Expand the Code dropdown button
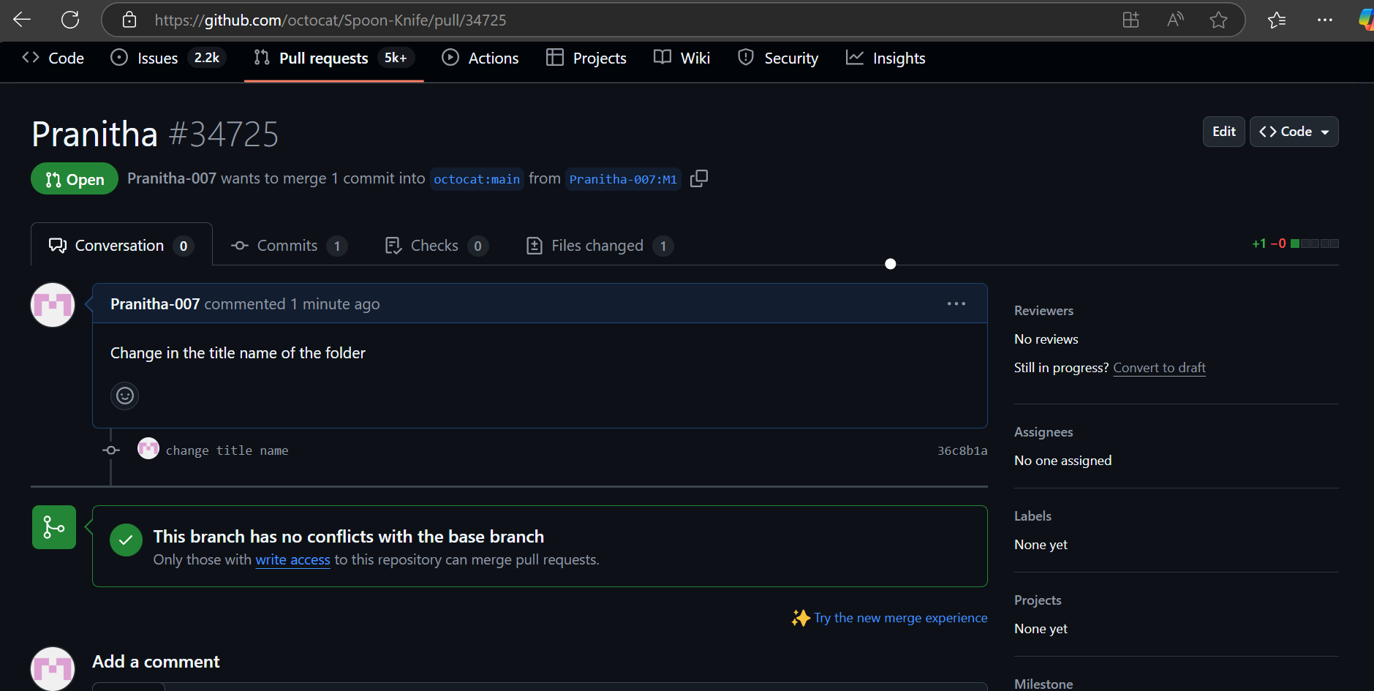The height and width of the screenshot is (691, 1374). [x=1294, y=132]
